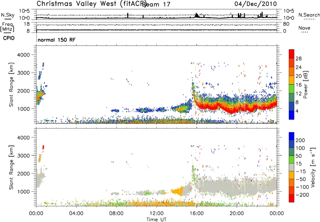Click the tall noise spike near 09:00 in the N.Sky strip
The width and height of the screenshot is (320, 222).
(128, 15)
